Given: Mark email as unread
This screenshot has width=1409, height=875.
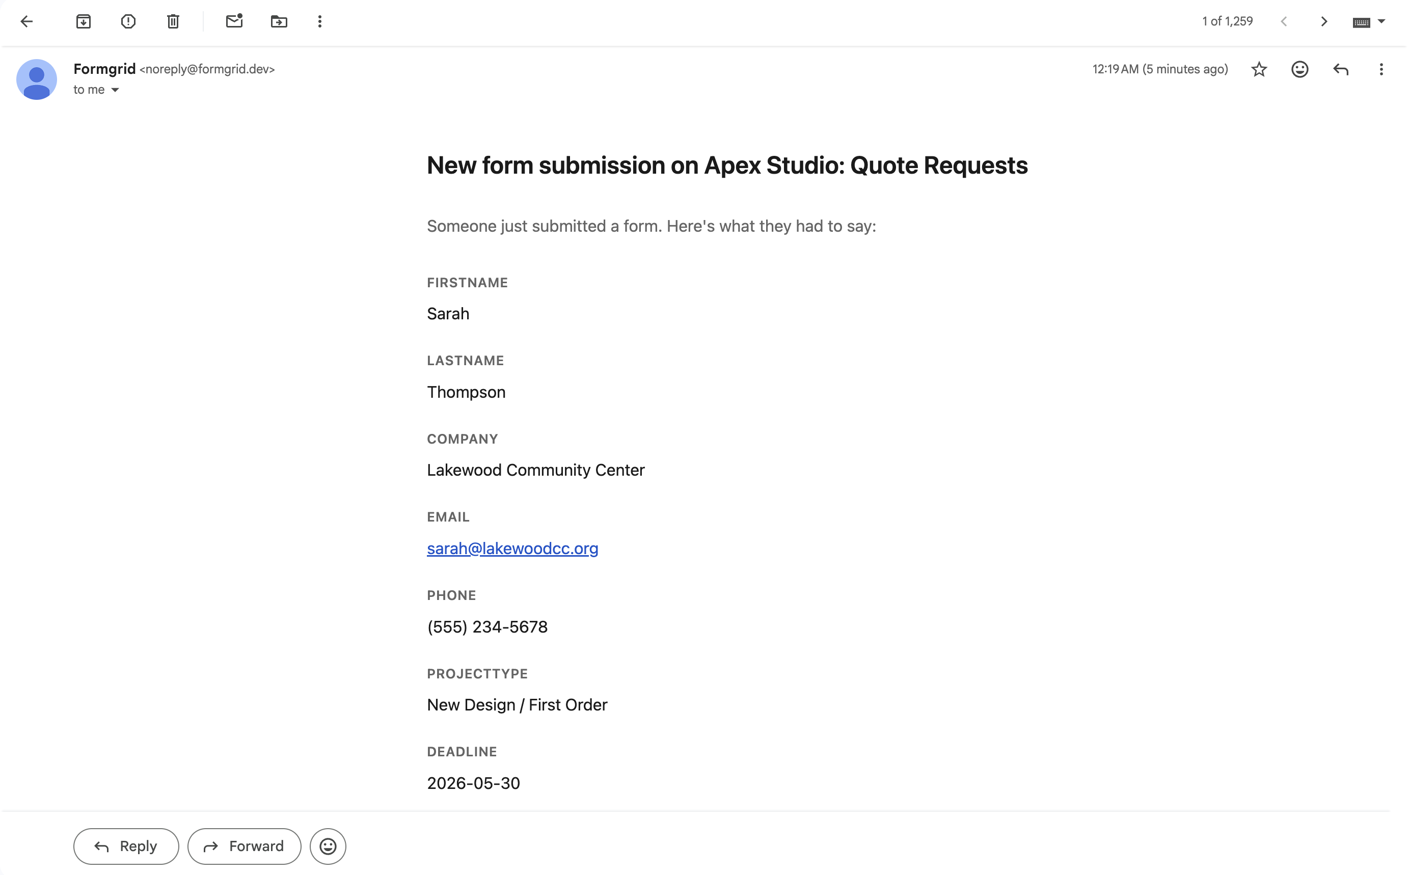Looking at the screenshot, I should tap(234, 21).
